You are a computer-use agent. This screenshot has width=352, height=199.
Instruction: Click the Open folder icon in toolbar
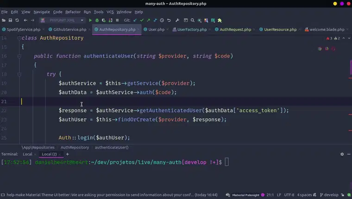[x=4, y=20]
